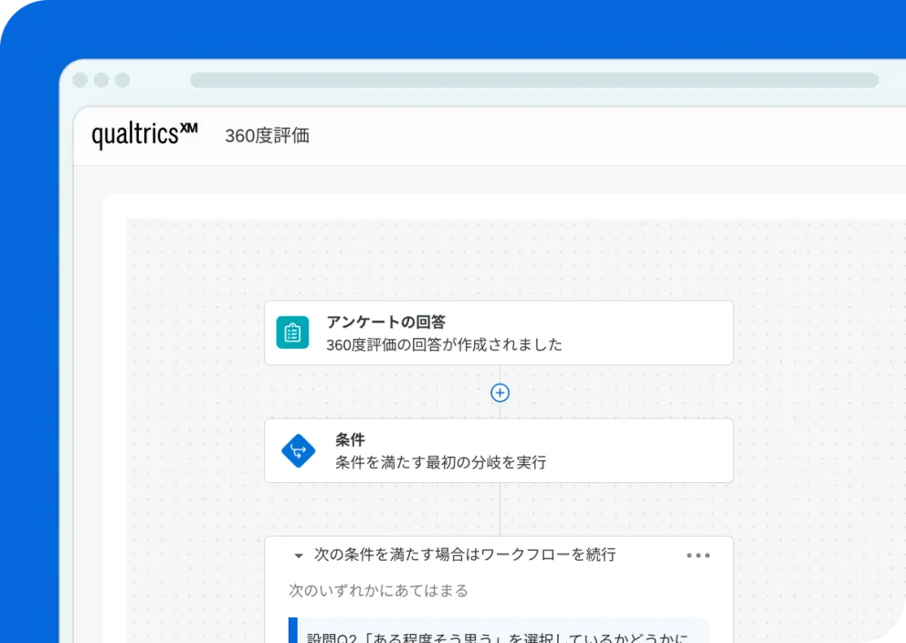
Task: Select the 設問Q2 condition row
Action: point(498,630)
